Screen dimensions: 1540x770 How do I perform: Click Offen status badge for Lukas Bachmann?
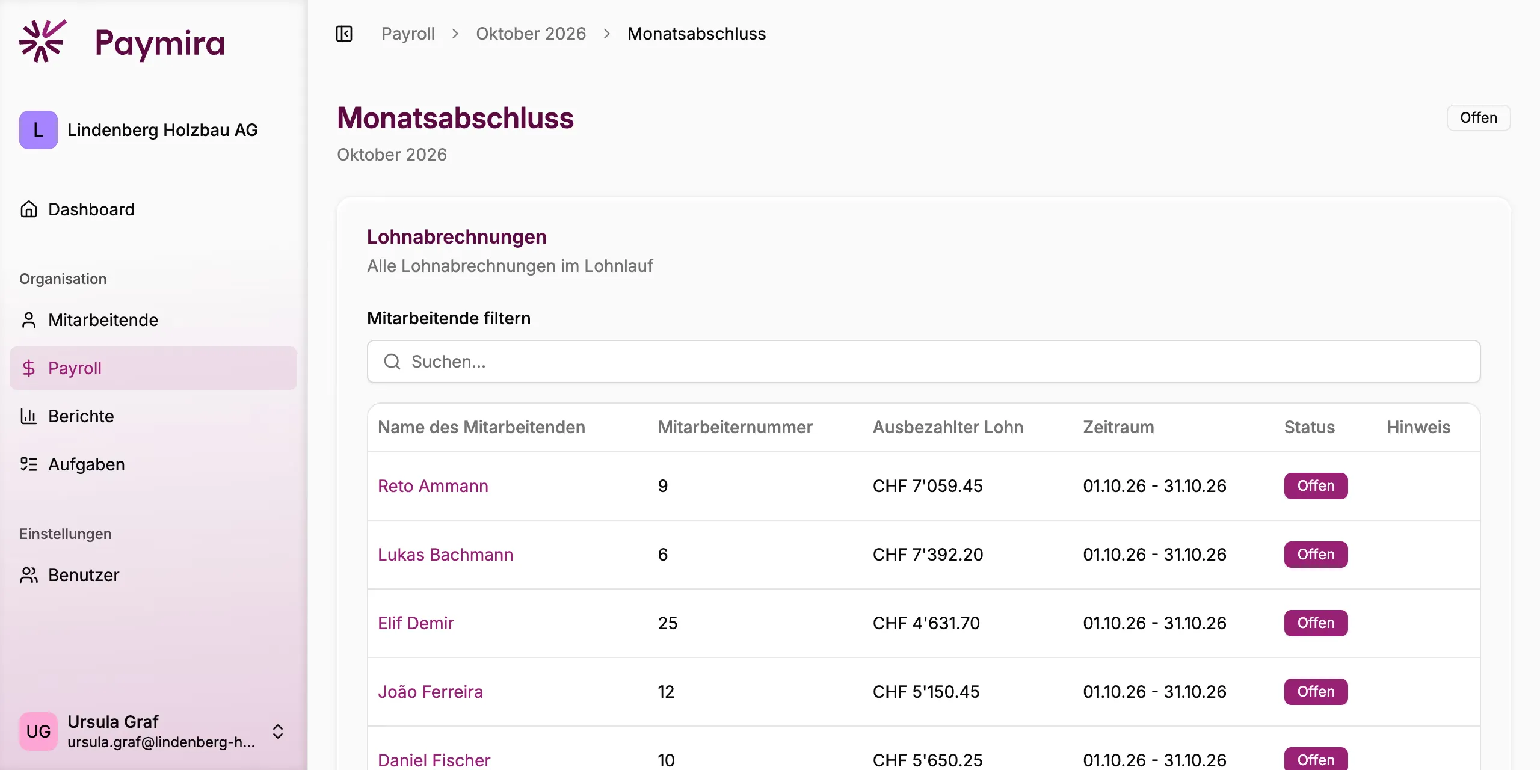coord(1316,555)
